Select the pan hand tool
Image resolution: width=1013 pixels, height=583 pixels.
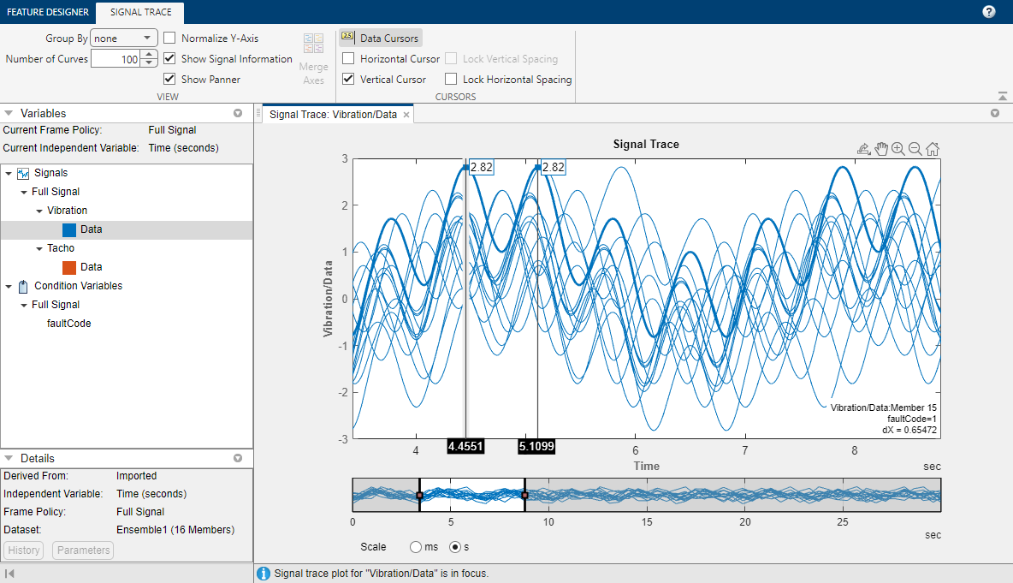pyautogui.click(x=881, y=149)
